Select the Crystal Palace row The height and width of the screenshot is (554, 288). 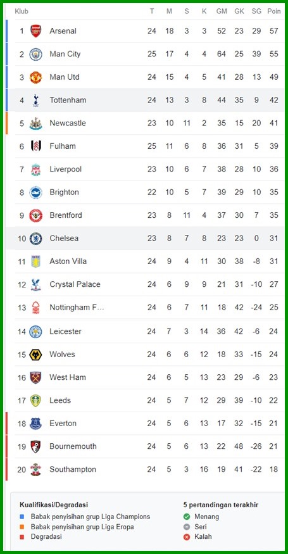(x=149, y=284)
